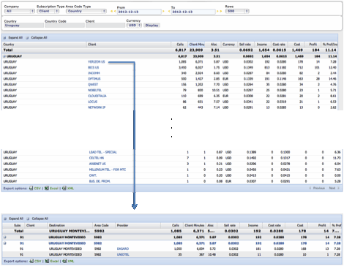Click the XML export icon below the UNIOTEL row

(x=64, y=261)
